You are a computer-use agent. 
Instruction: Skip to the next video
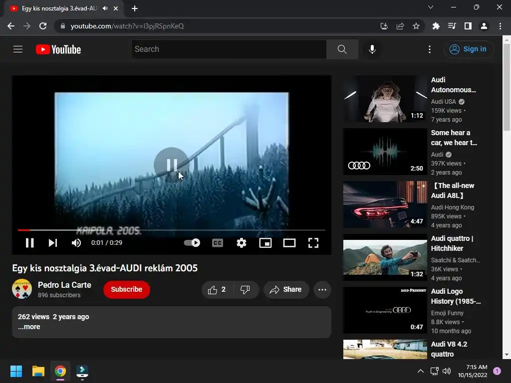[x=53, y=243]
